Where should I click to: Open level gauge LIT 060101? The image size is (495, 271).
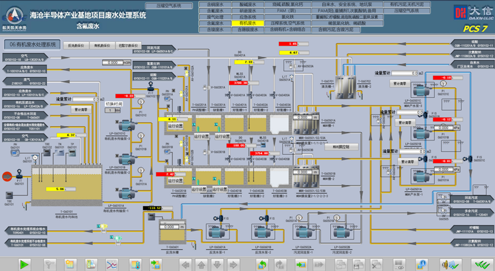(x=35, y=158)
